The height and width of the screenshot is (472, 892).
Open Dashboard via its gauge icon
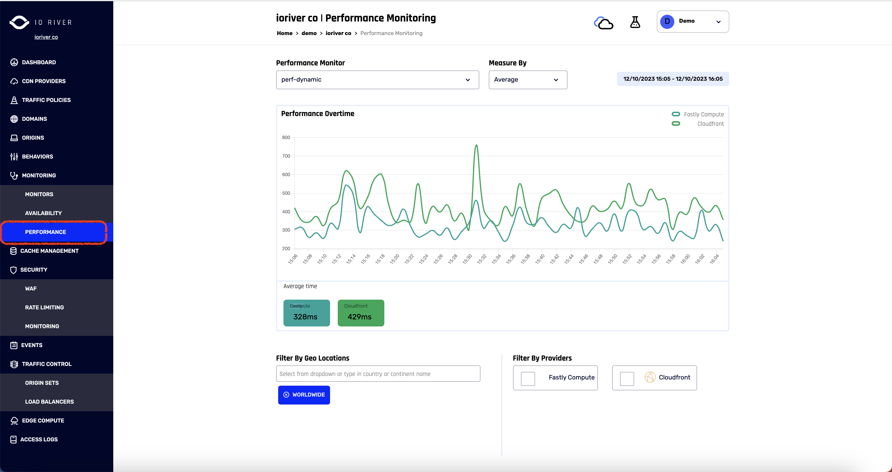point(14,62)
